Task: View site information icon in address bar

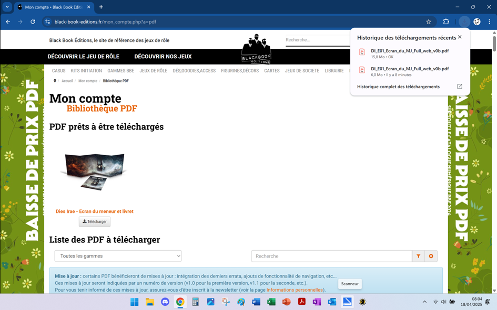Action: coord(47,22)
